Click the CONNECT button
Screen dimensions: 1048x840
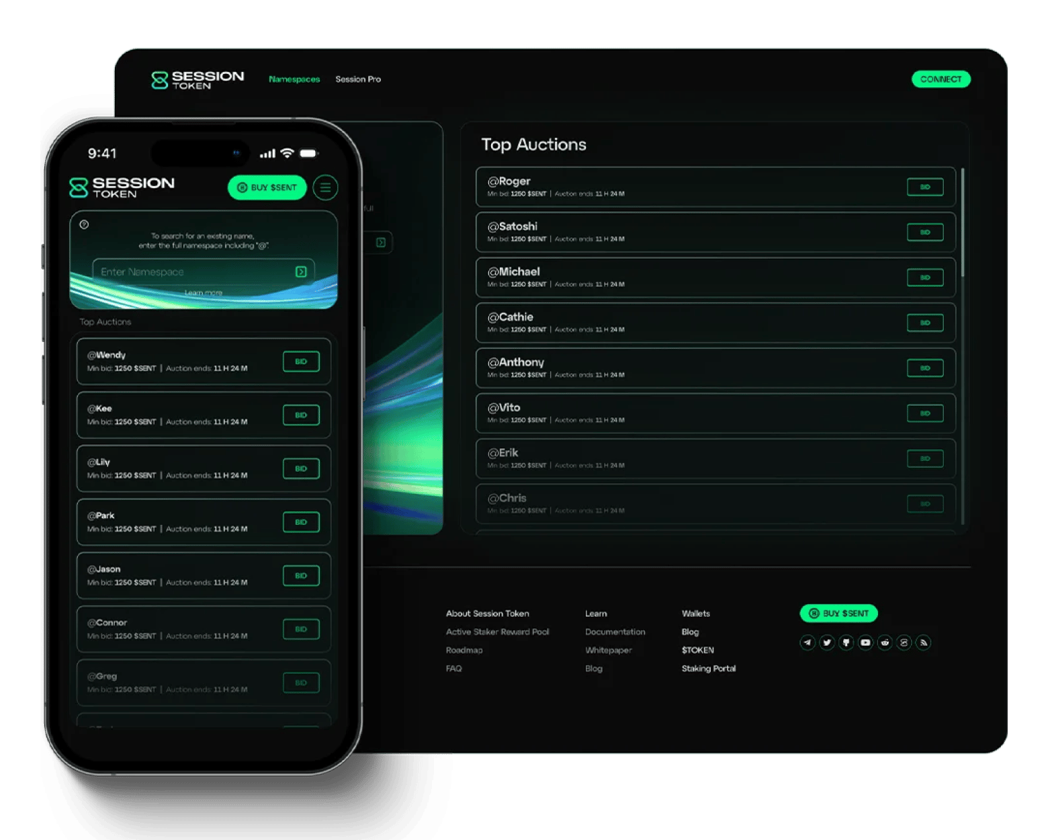click(x=941, y=79)
